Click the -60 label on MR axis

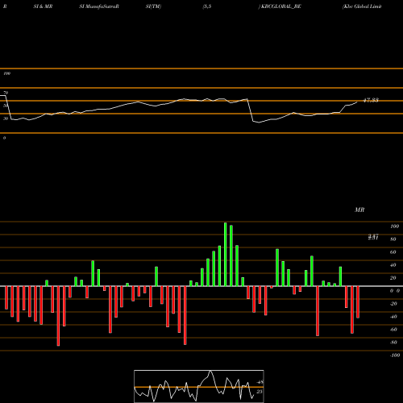pyautogui.click(x=393, y=330)
